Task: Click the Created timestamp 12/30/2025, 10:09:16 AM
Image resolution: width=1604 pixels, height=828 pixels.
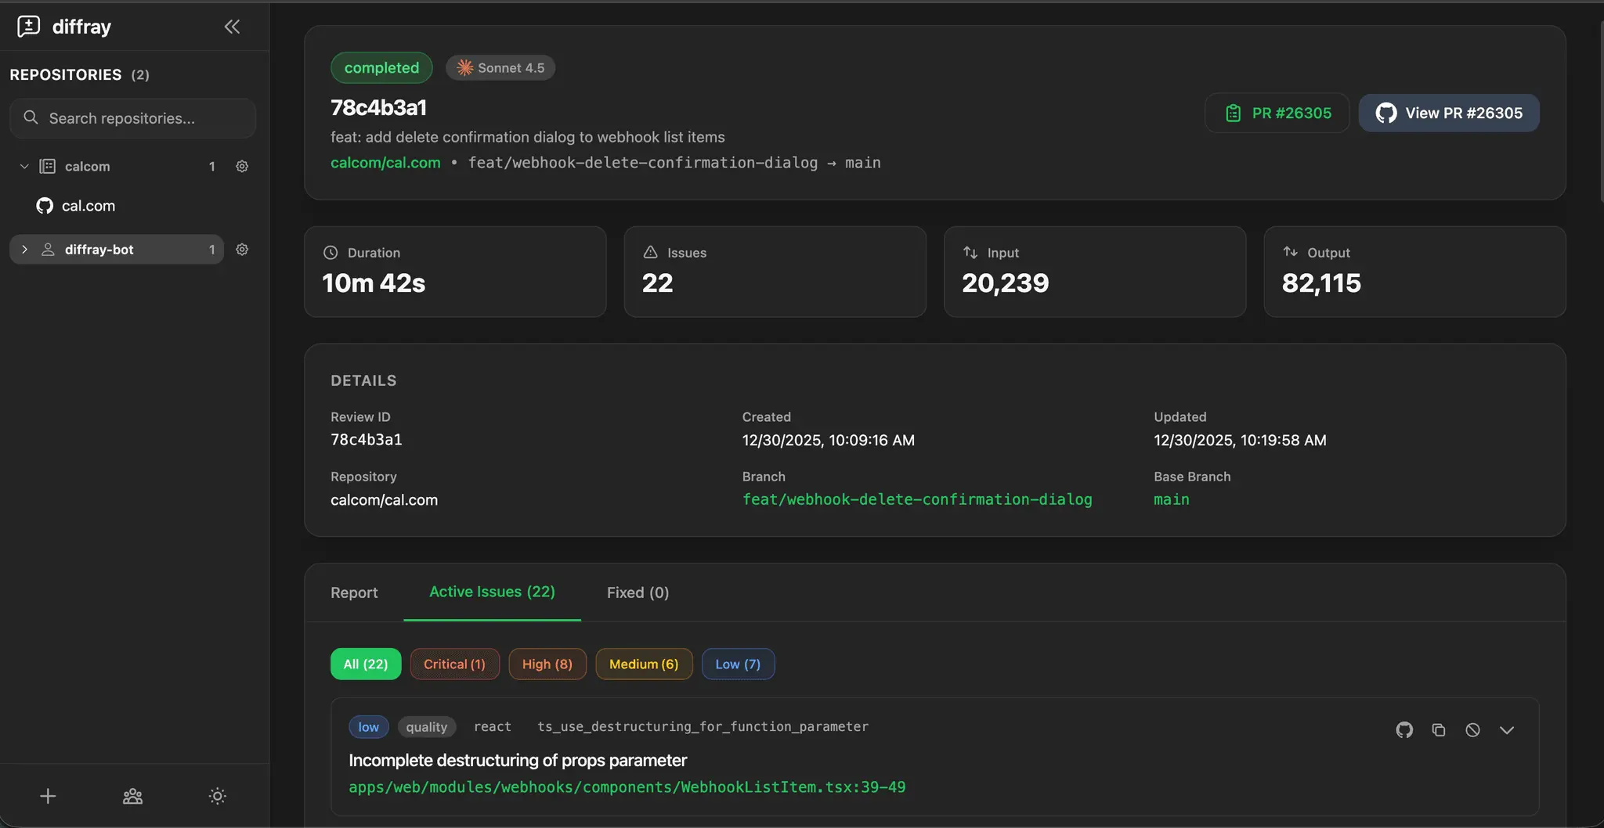Action: coord(829,440)
